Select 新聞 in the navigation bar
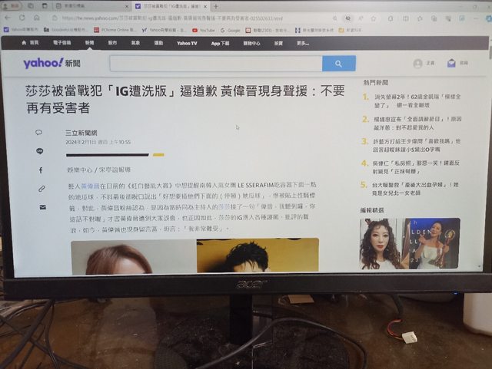This screenshot has width=492, height=369. click(89, 43)
